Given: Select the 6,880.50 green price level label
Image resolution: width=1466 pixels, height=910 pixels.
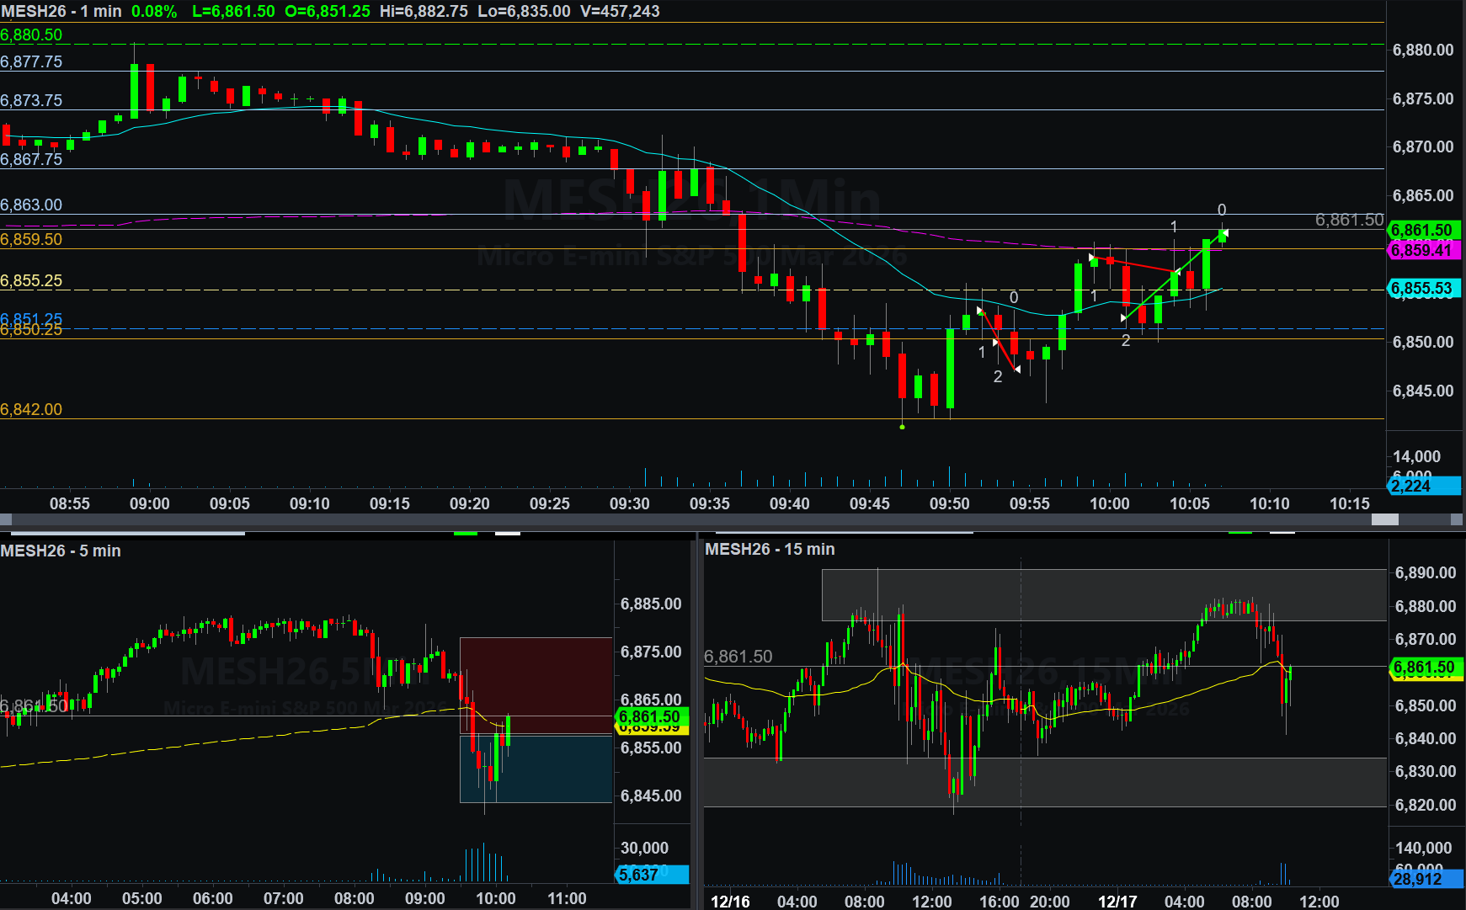Looking at the screenshot, I should [31, 35].
